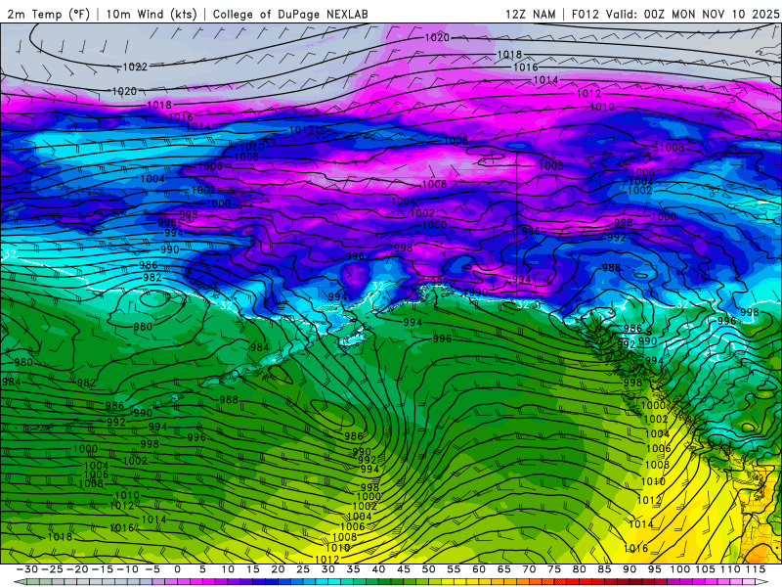Click the 95 label on the temperature legend
This screenshot has width=782, height=587.
(654, 569)
